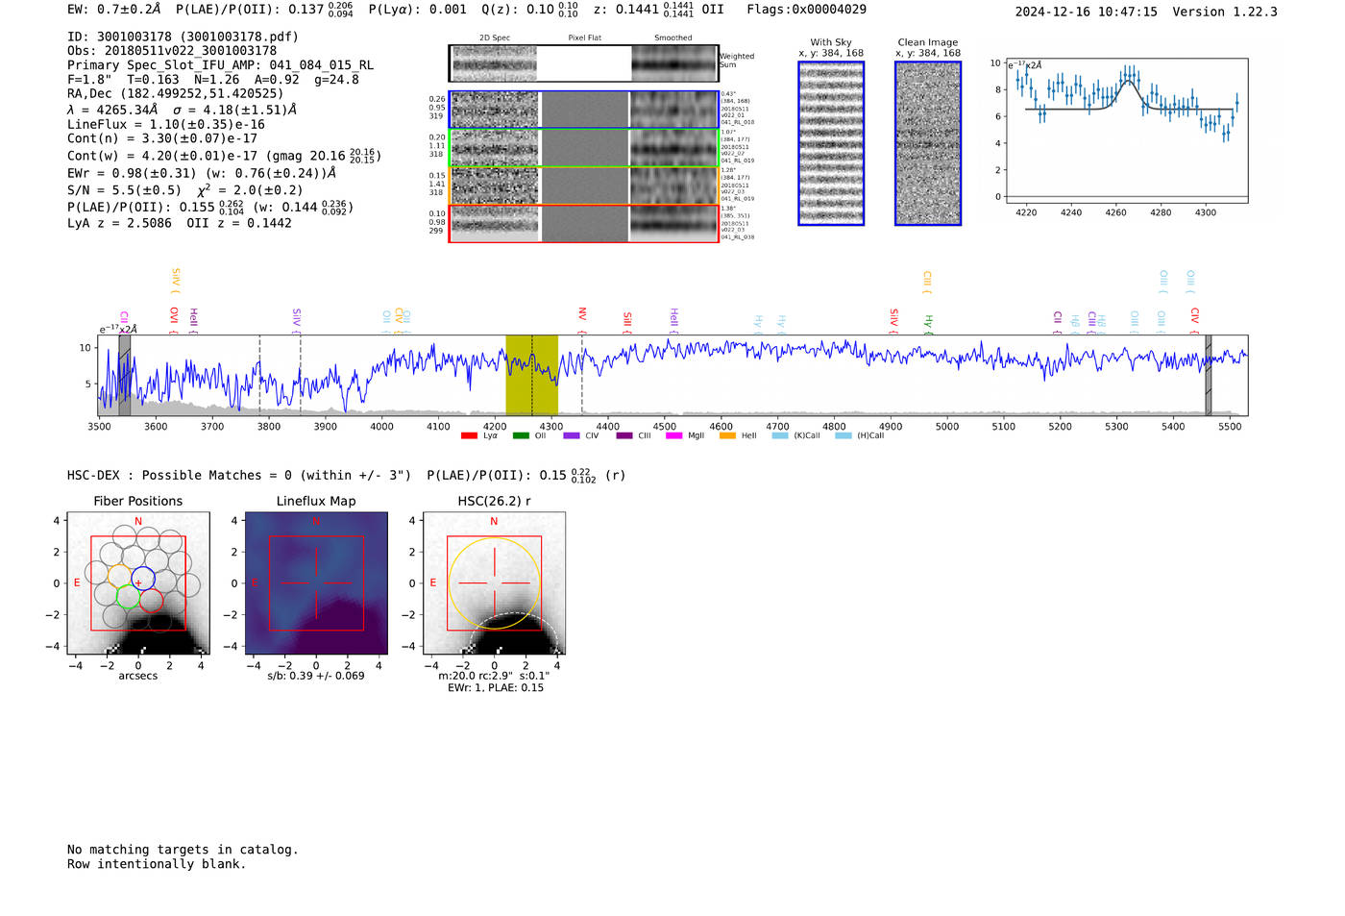Screen dimensions: 1345x916
Task: Click the red Lyα legend swatch
Action: pos(469,436)
